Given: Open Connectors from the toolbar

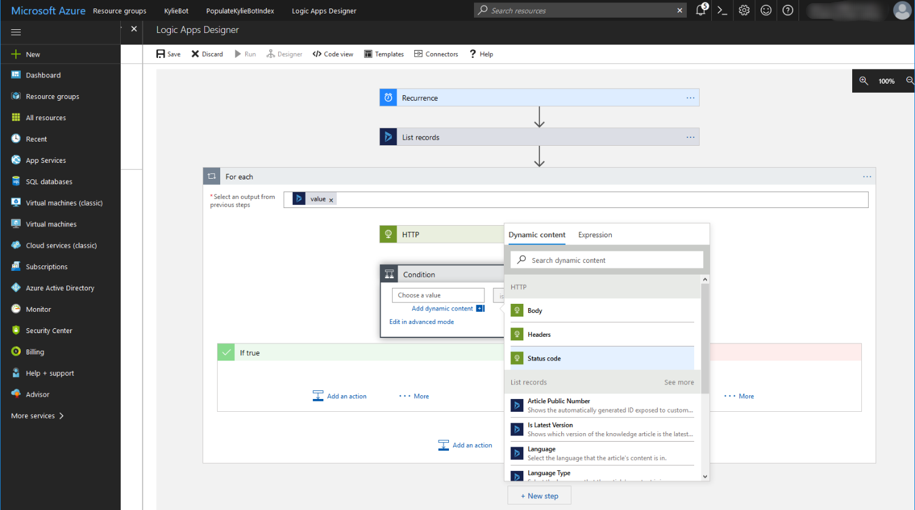Looking at the screenshot, I should point(436,54).
